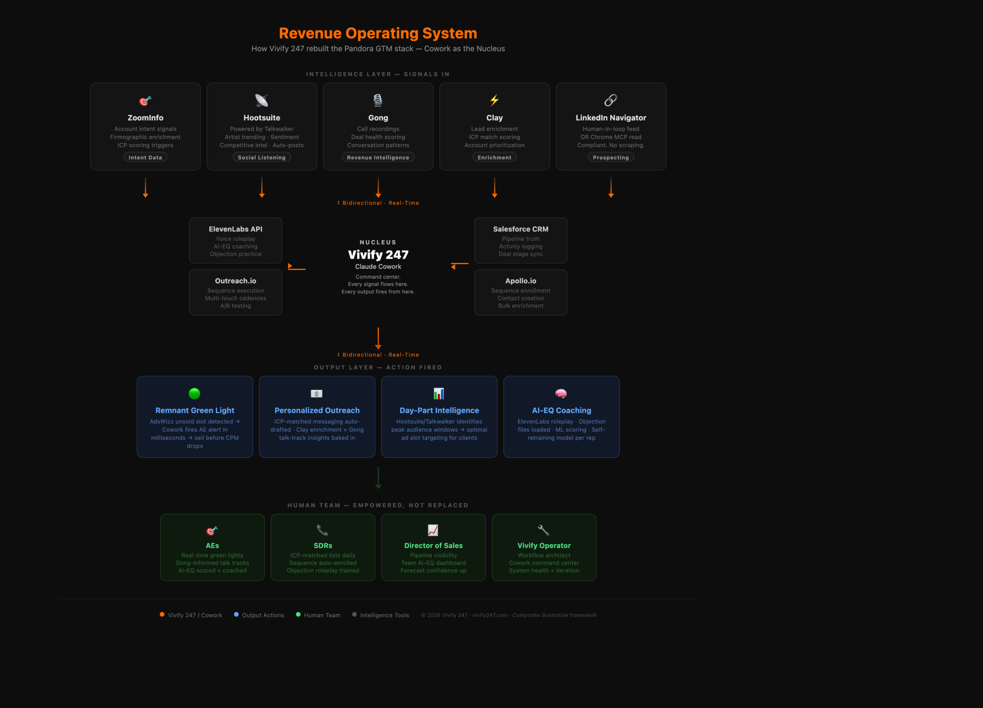Click the "Forecast confidence up" text
This screenshot has width=983, height=708.
pyautogui.click(x=434, y=571)
